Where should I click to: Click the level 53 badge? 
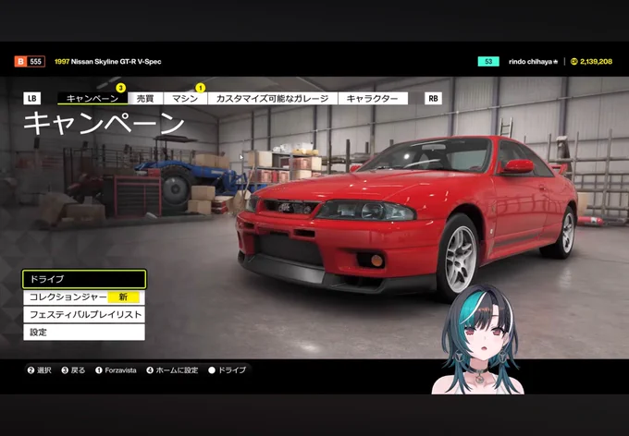(x=488, y=62)
